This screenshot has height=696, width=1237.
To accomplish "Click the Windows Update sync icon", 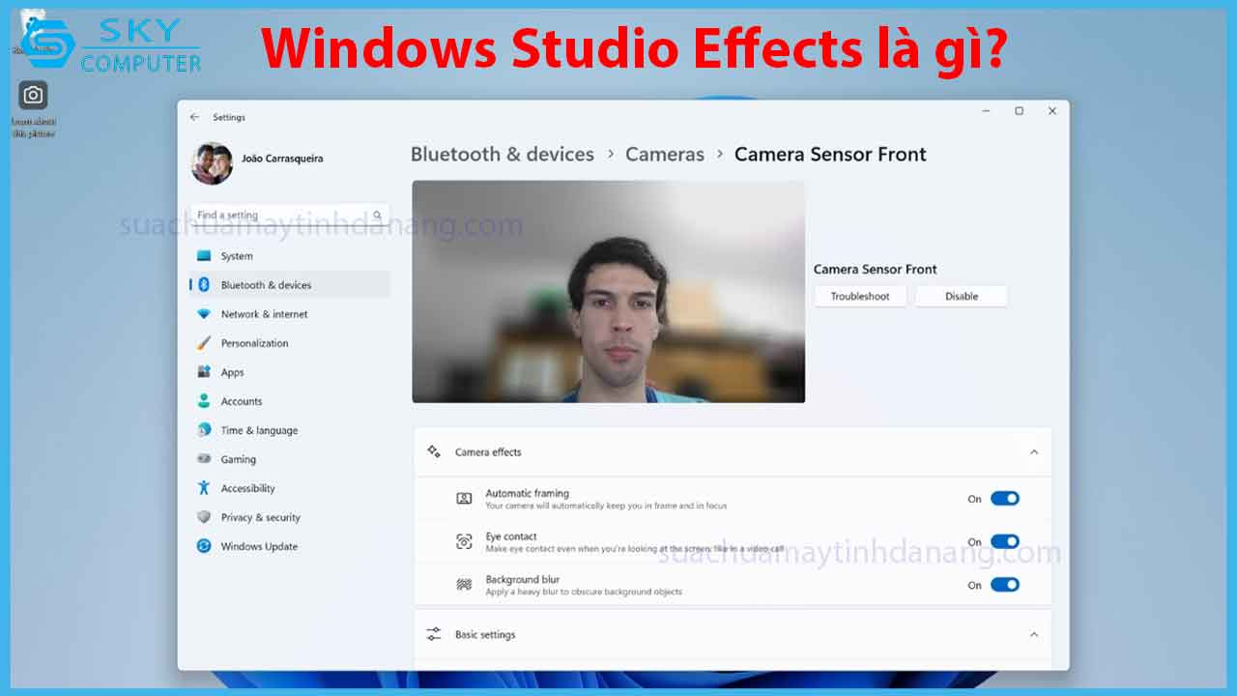I will coord(204,546).
